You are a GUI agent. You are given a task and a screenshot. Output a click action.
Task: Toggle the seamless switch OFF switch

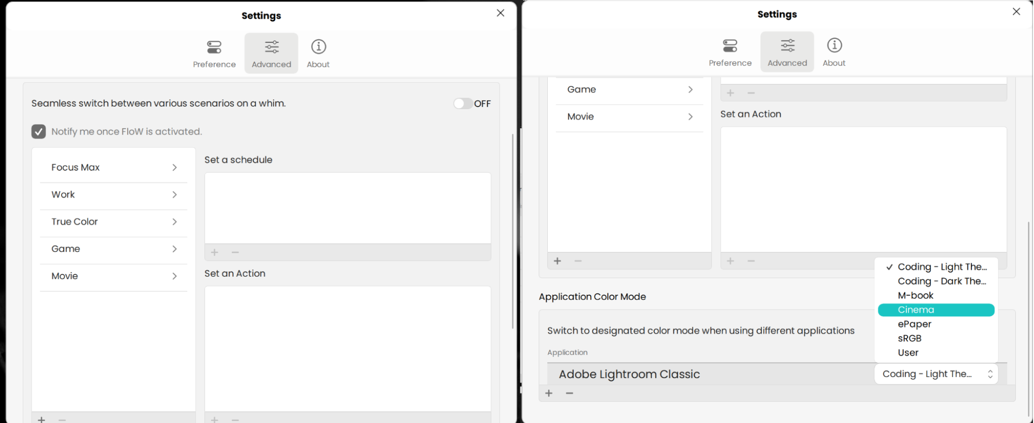[463, 103]
